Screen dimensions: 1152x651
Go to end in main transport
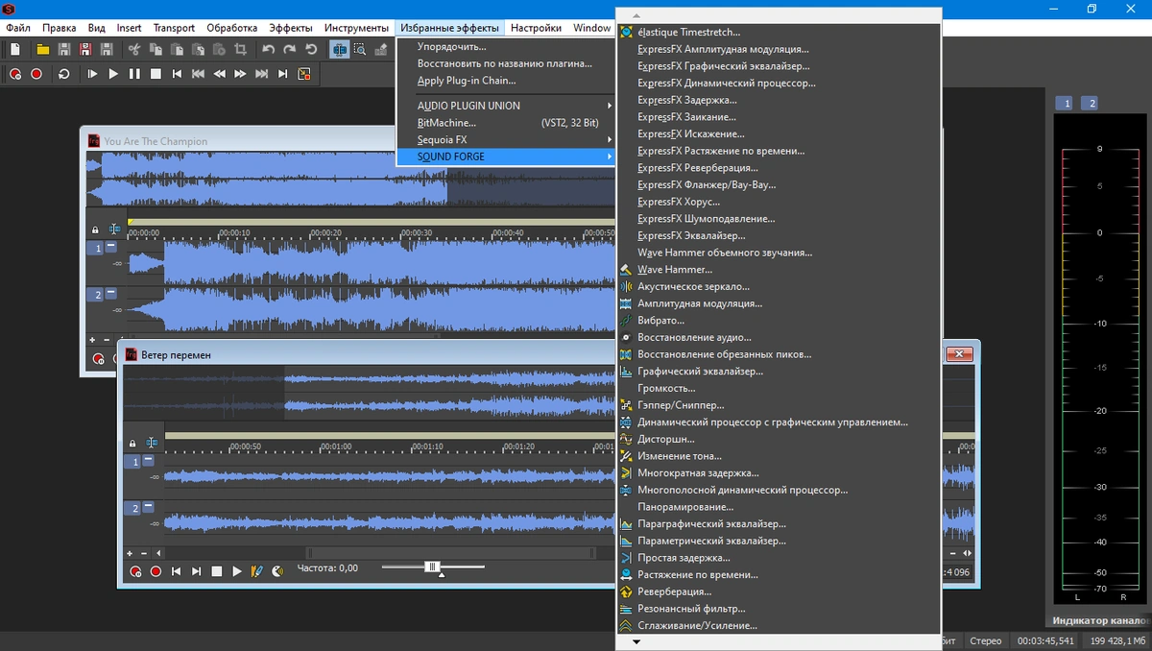tap(282, 74)
